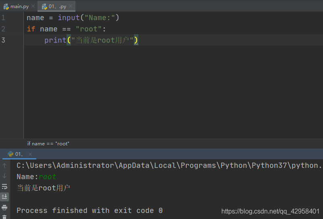This screenshot has width=323, height=219.
Task: Close the main.py tab
Action: (33, 6)
